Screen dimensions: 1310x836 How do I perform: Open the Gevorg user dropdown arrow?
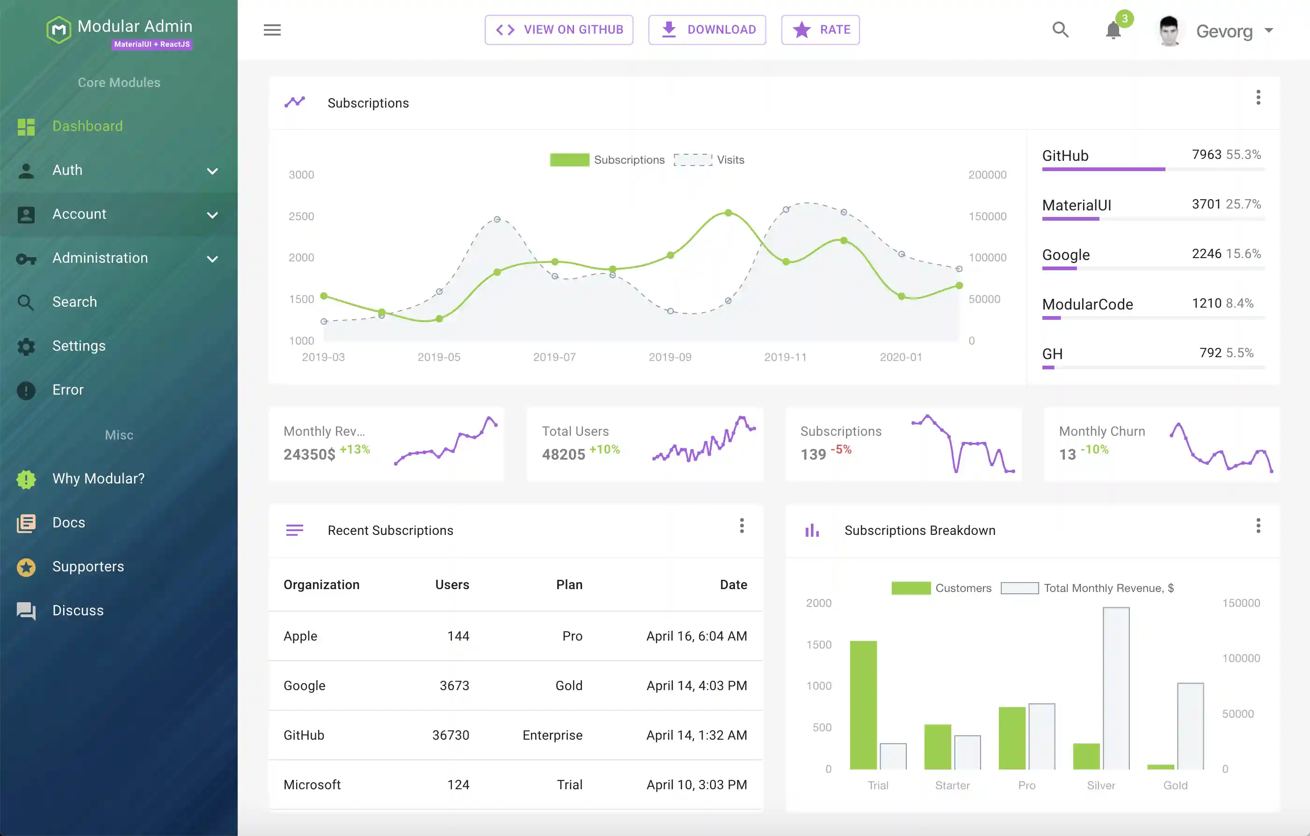1269,31
